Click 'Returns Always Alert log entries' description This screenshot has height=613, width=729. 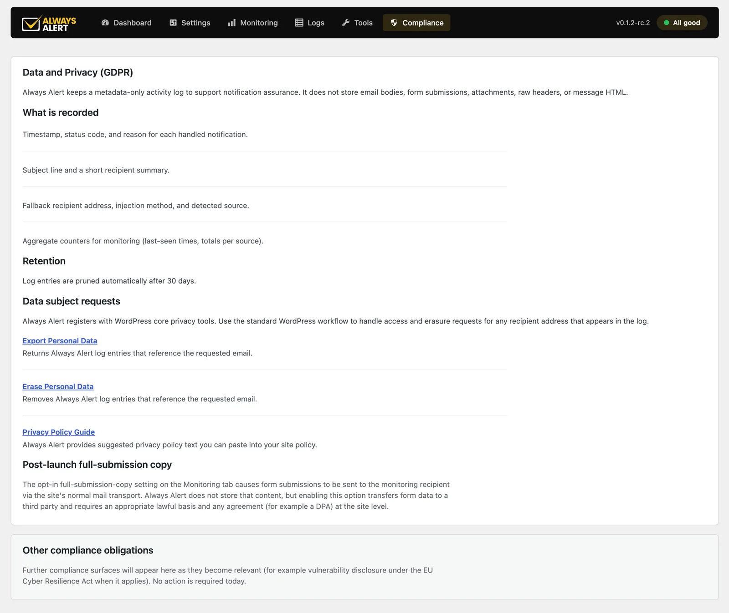click(138, 353)
